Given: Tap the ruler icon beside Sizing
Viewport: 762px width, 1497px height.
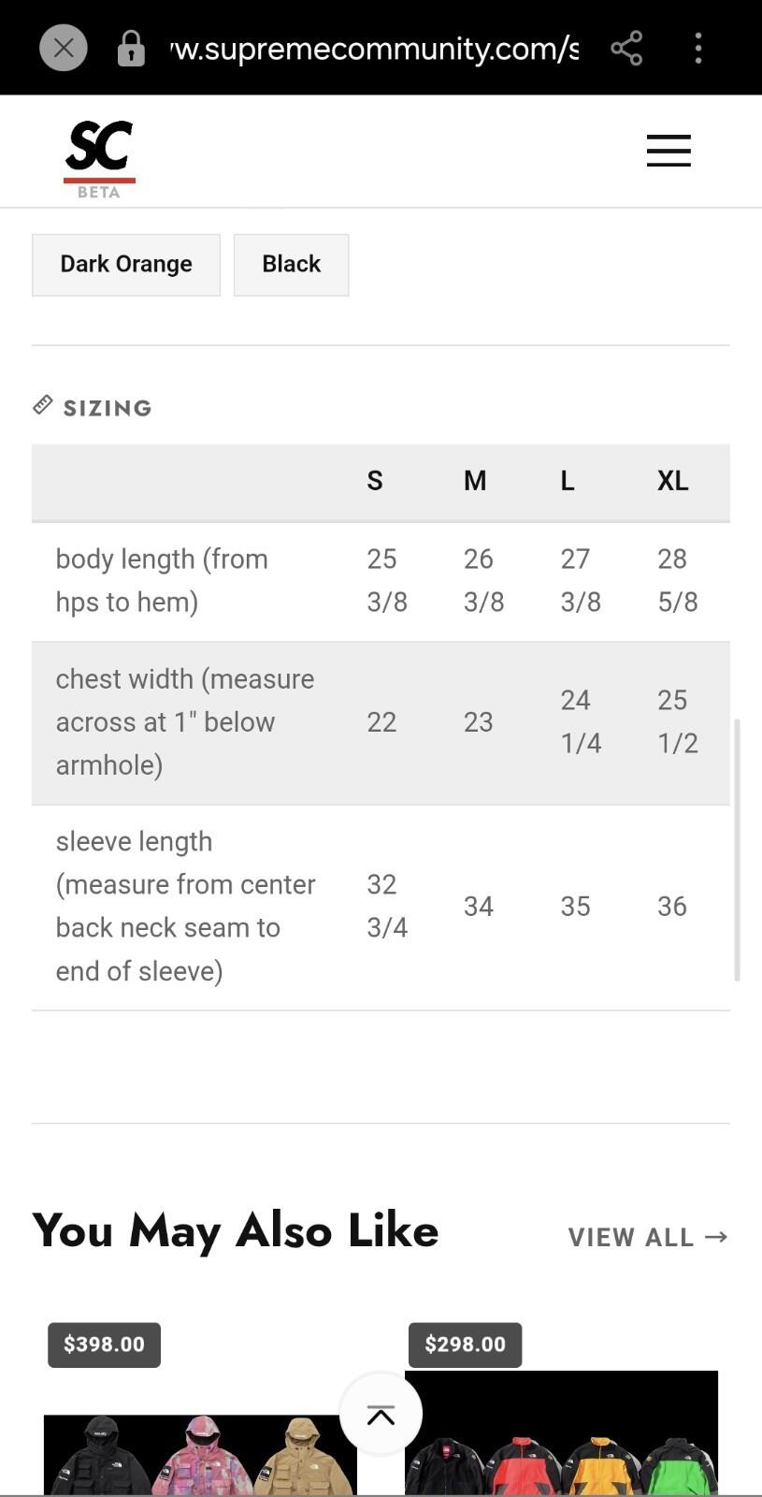Looking at the screenshot, I should point(42,404).
